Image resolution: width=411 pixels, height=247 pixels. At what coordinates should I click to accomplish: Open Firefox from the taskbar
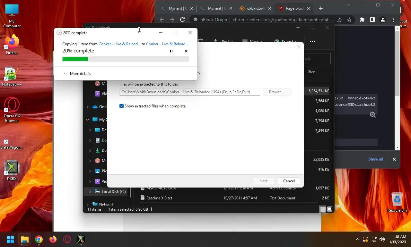53,239
